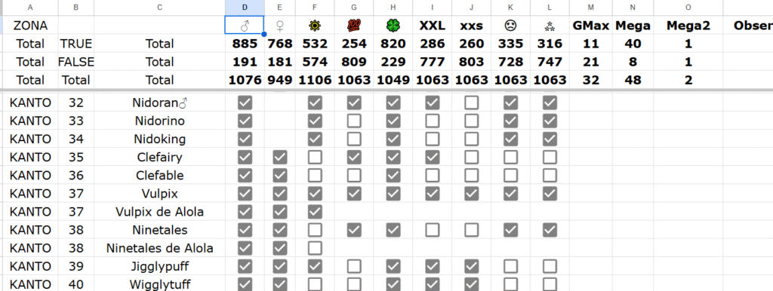The image size is (773, 291).
Task: Select column M header
Action: coord(590,8)
